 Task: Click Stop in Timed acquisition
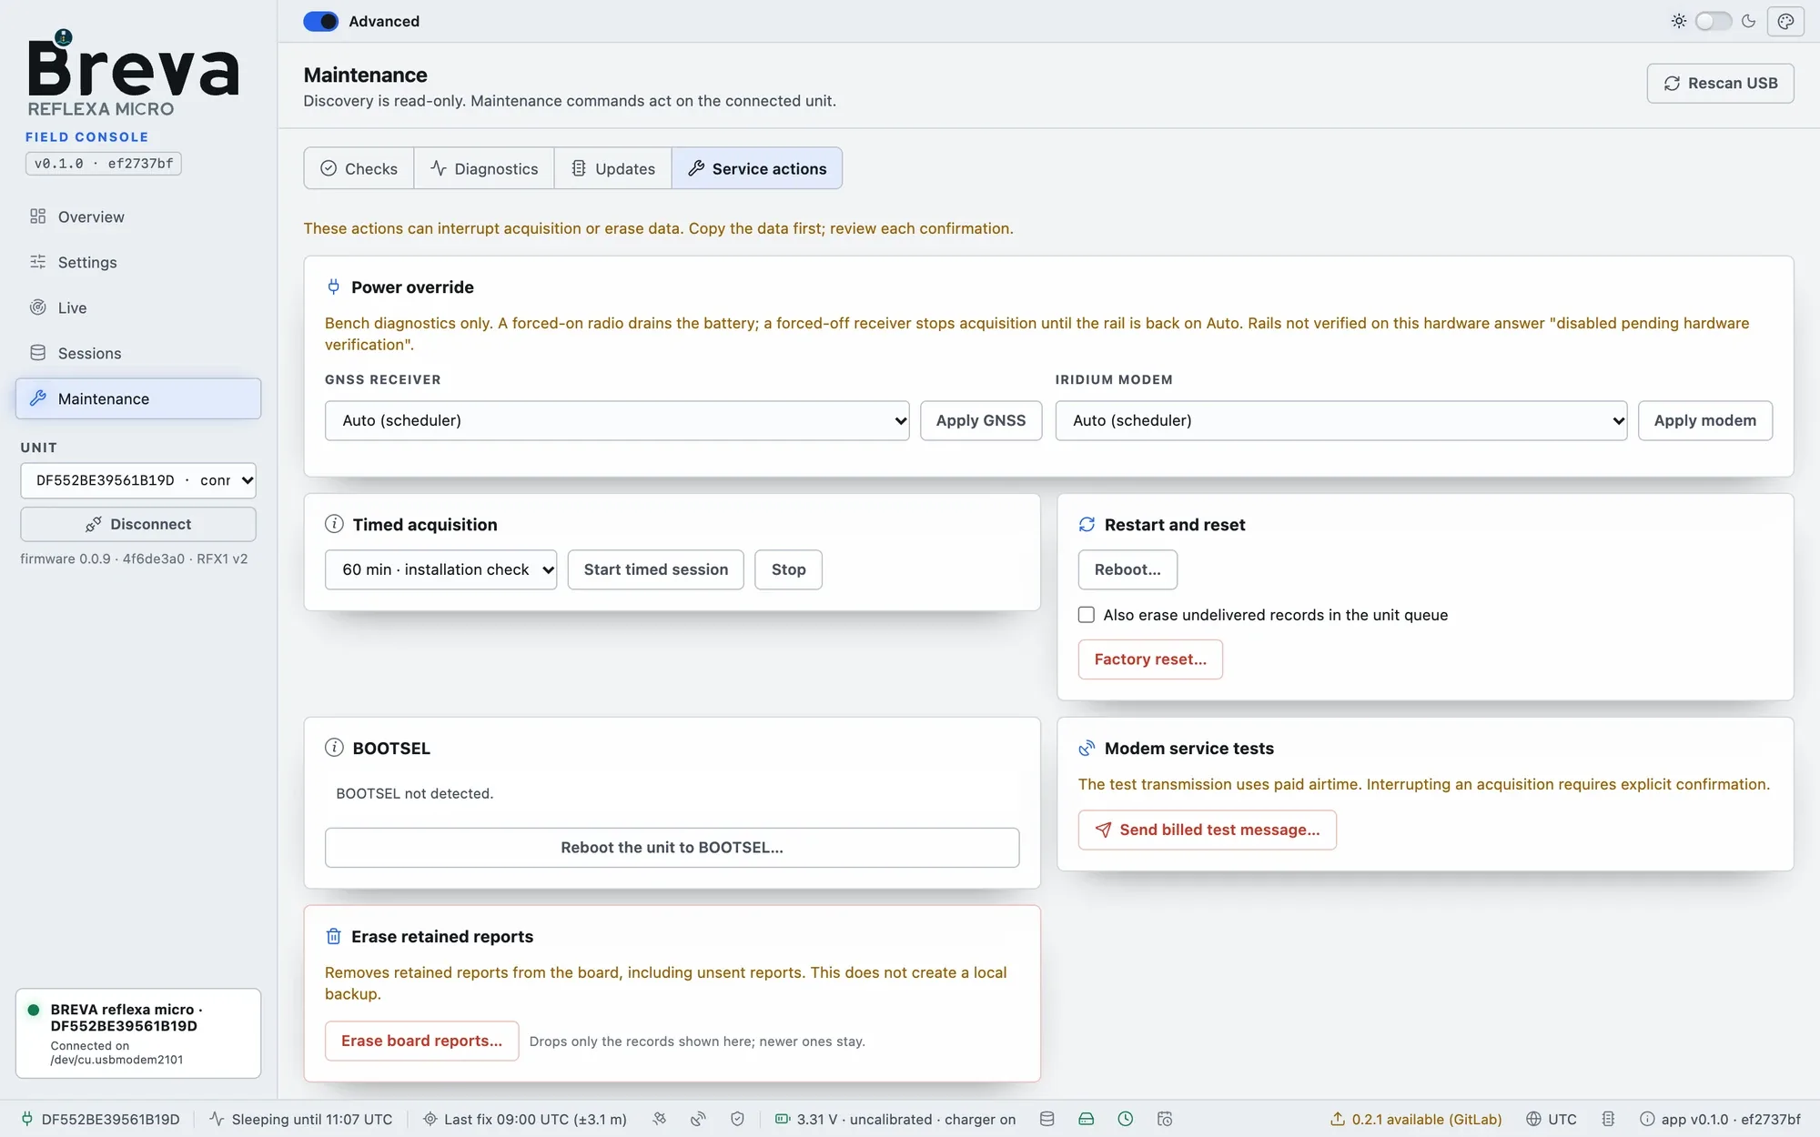click(x=789, y=569)
